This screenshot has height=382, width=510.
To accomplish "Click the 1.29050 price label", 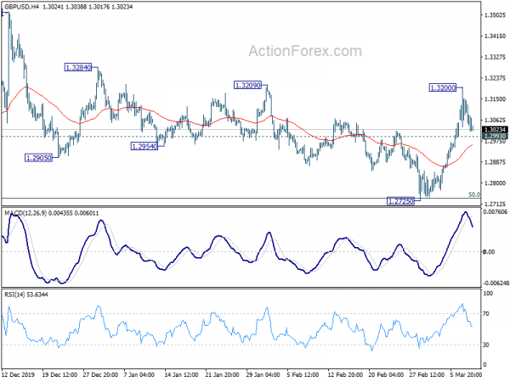I will (x=39, y=158).
